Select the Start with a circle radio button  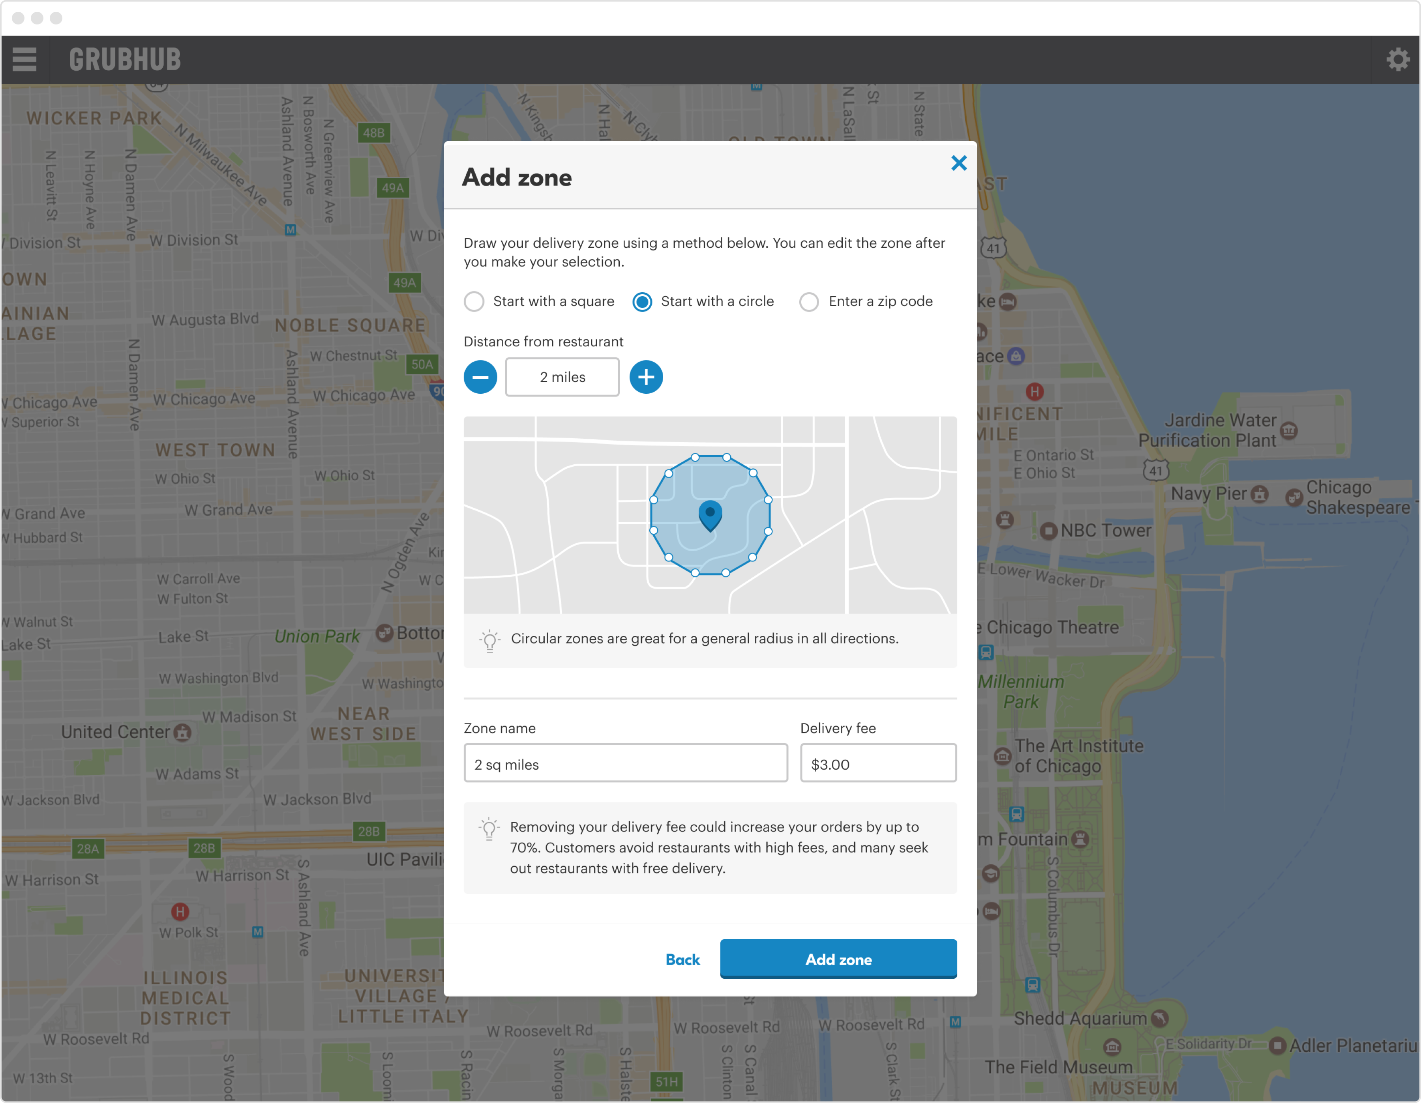point(643,302)
